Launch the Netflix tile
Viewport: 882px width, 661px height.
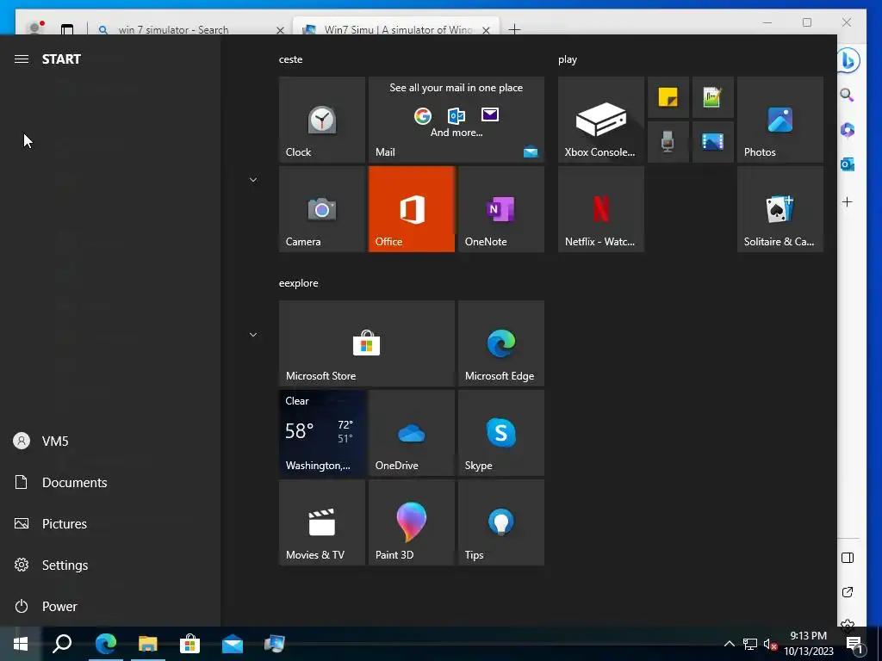coord(600,209)
